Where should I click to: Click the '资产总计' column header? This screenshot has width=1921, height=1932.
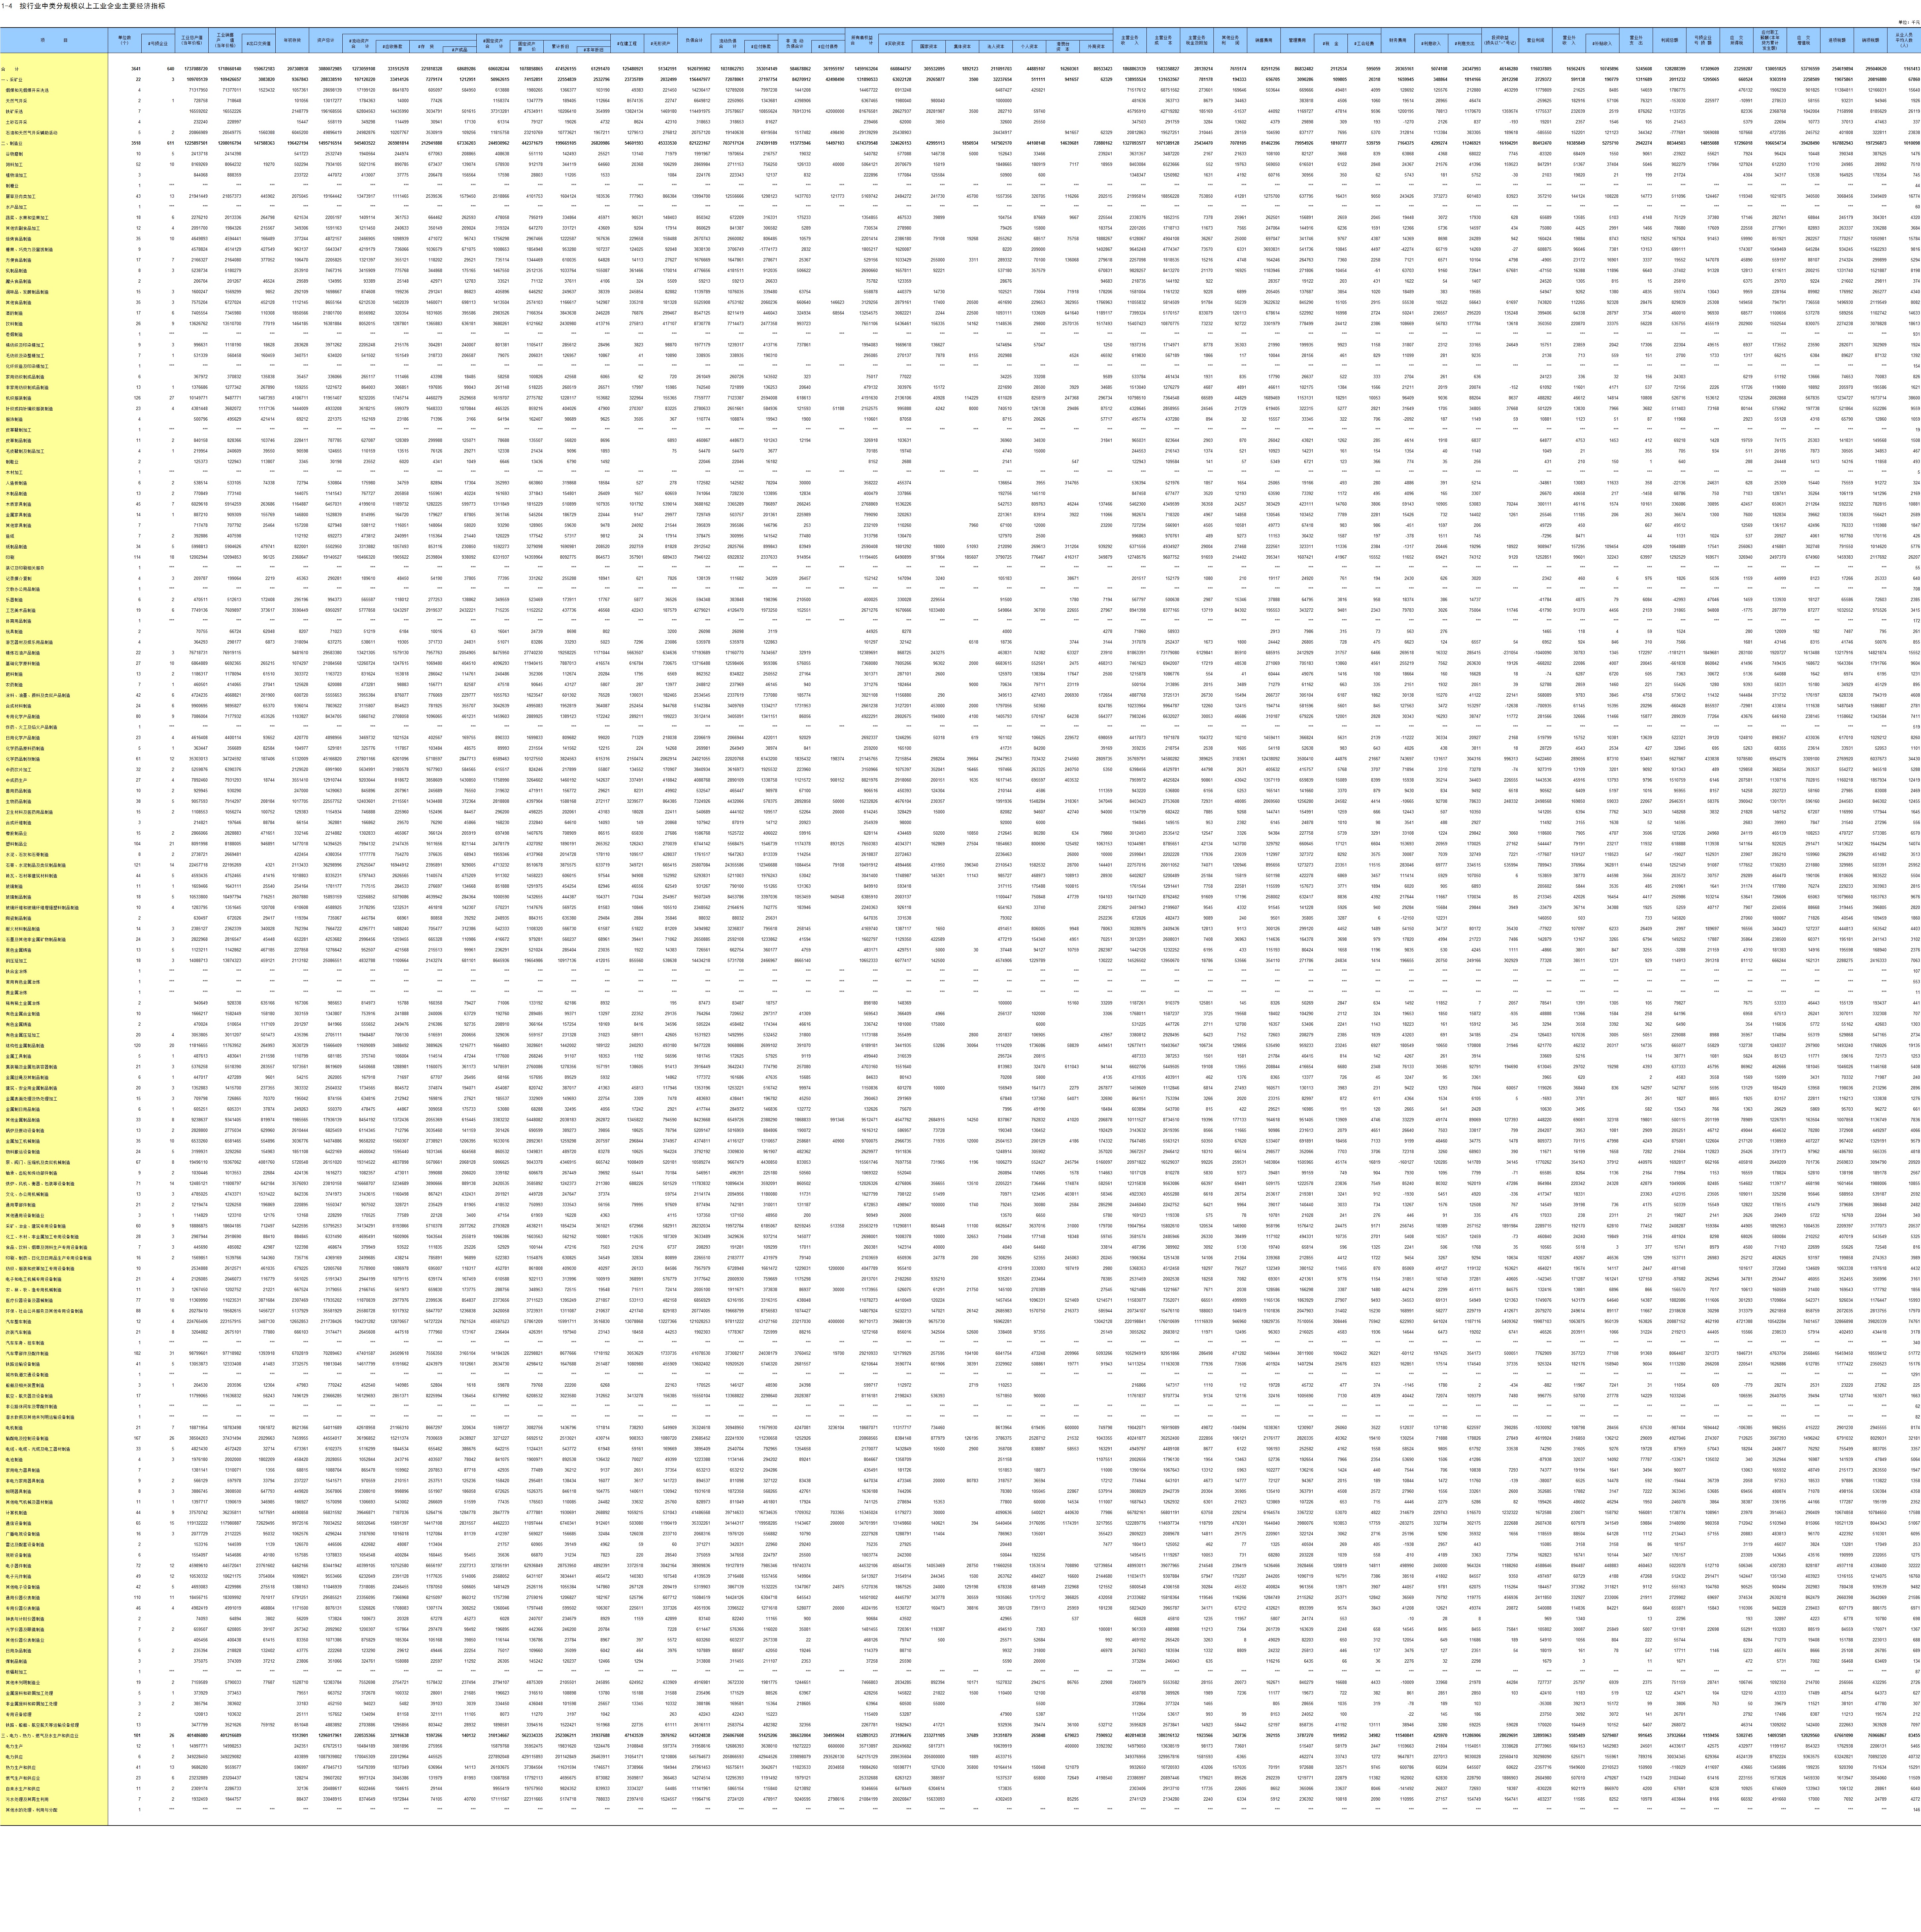(x=326, y=40)
